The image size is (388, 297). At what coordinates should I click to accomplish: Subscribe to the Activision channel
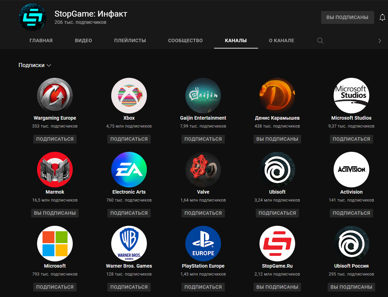pos(351,213)
